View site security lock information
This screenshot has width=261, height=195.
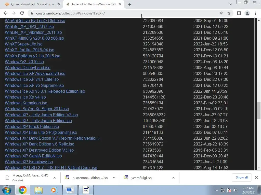[32, 13]
